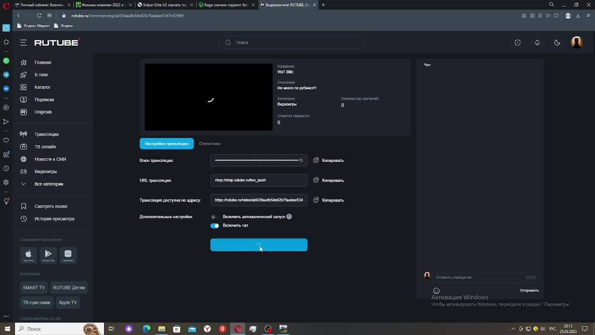Open the user profile avatar
This screenshot has height=335, width=595.
[x=576, y=42]
